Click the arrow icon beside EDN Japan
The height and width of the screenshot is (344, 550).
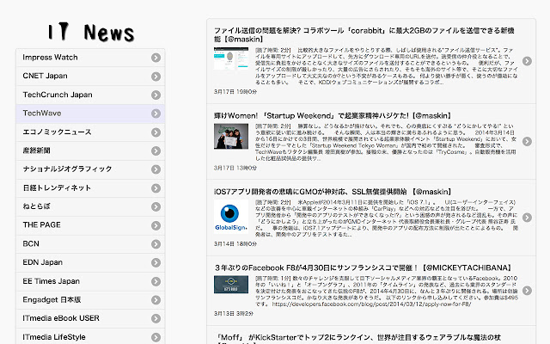(156, 262)
